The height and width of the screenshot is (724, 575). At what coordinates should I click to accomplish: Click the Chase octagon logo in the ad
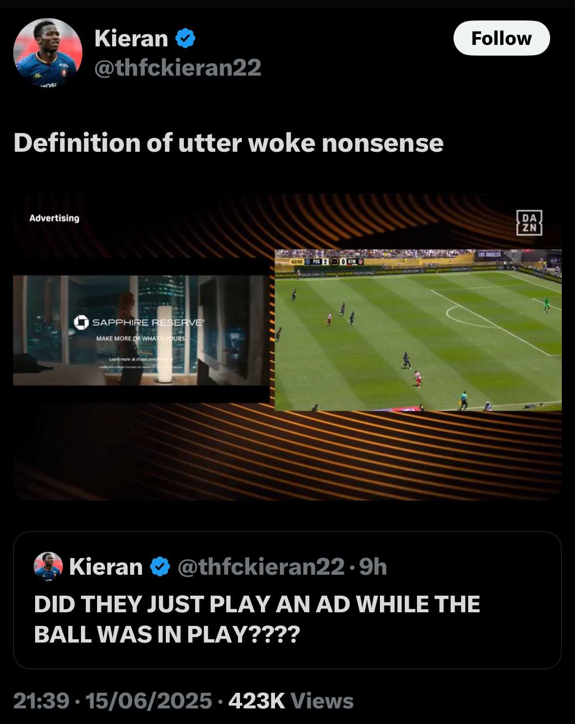click(x=81, y=322)
